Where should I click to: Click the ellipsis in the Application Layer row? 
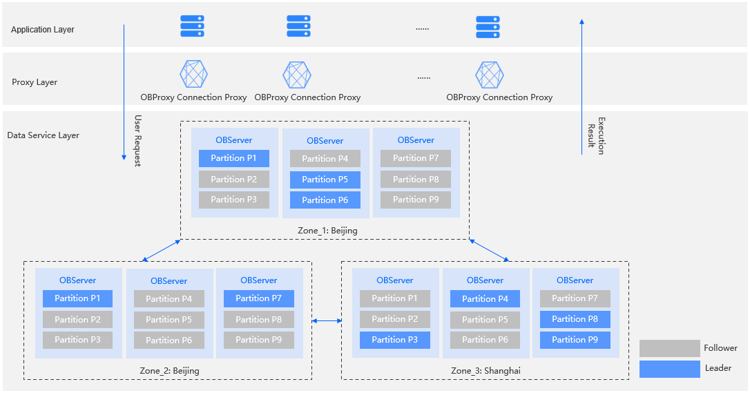coord(423,29)
